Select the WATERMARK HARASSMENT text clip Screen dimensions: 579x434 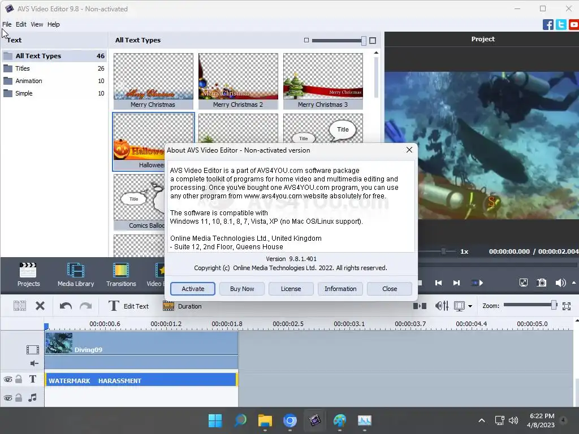(x=141, y=380)
